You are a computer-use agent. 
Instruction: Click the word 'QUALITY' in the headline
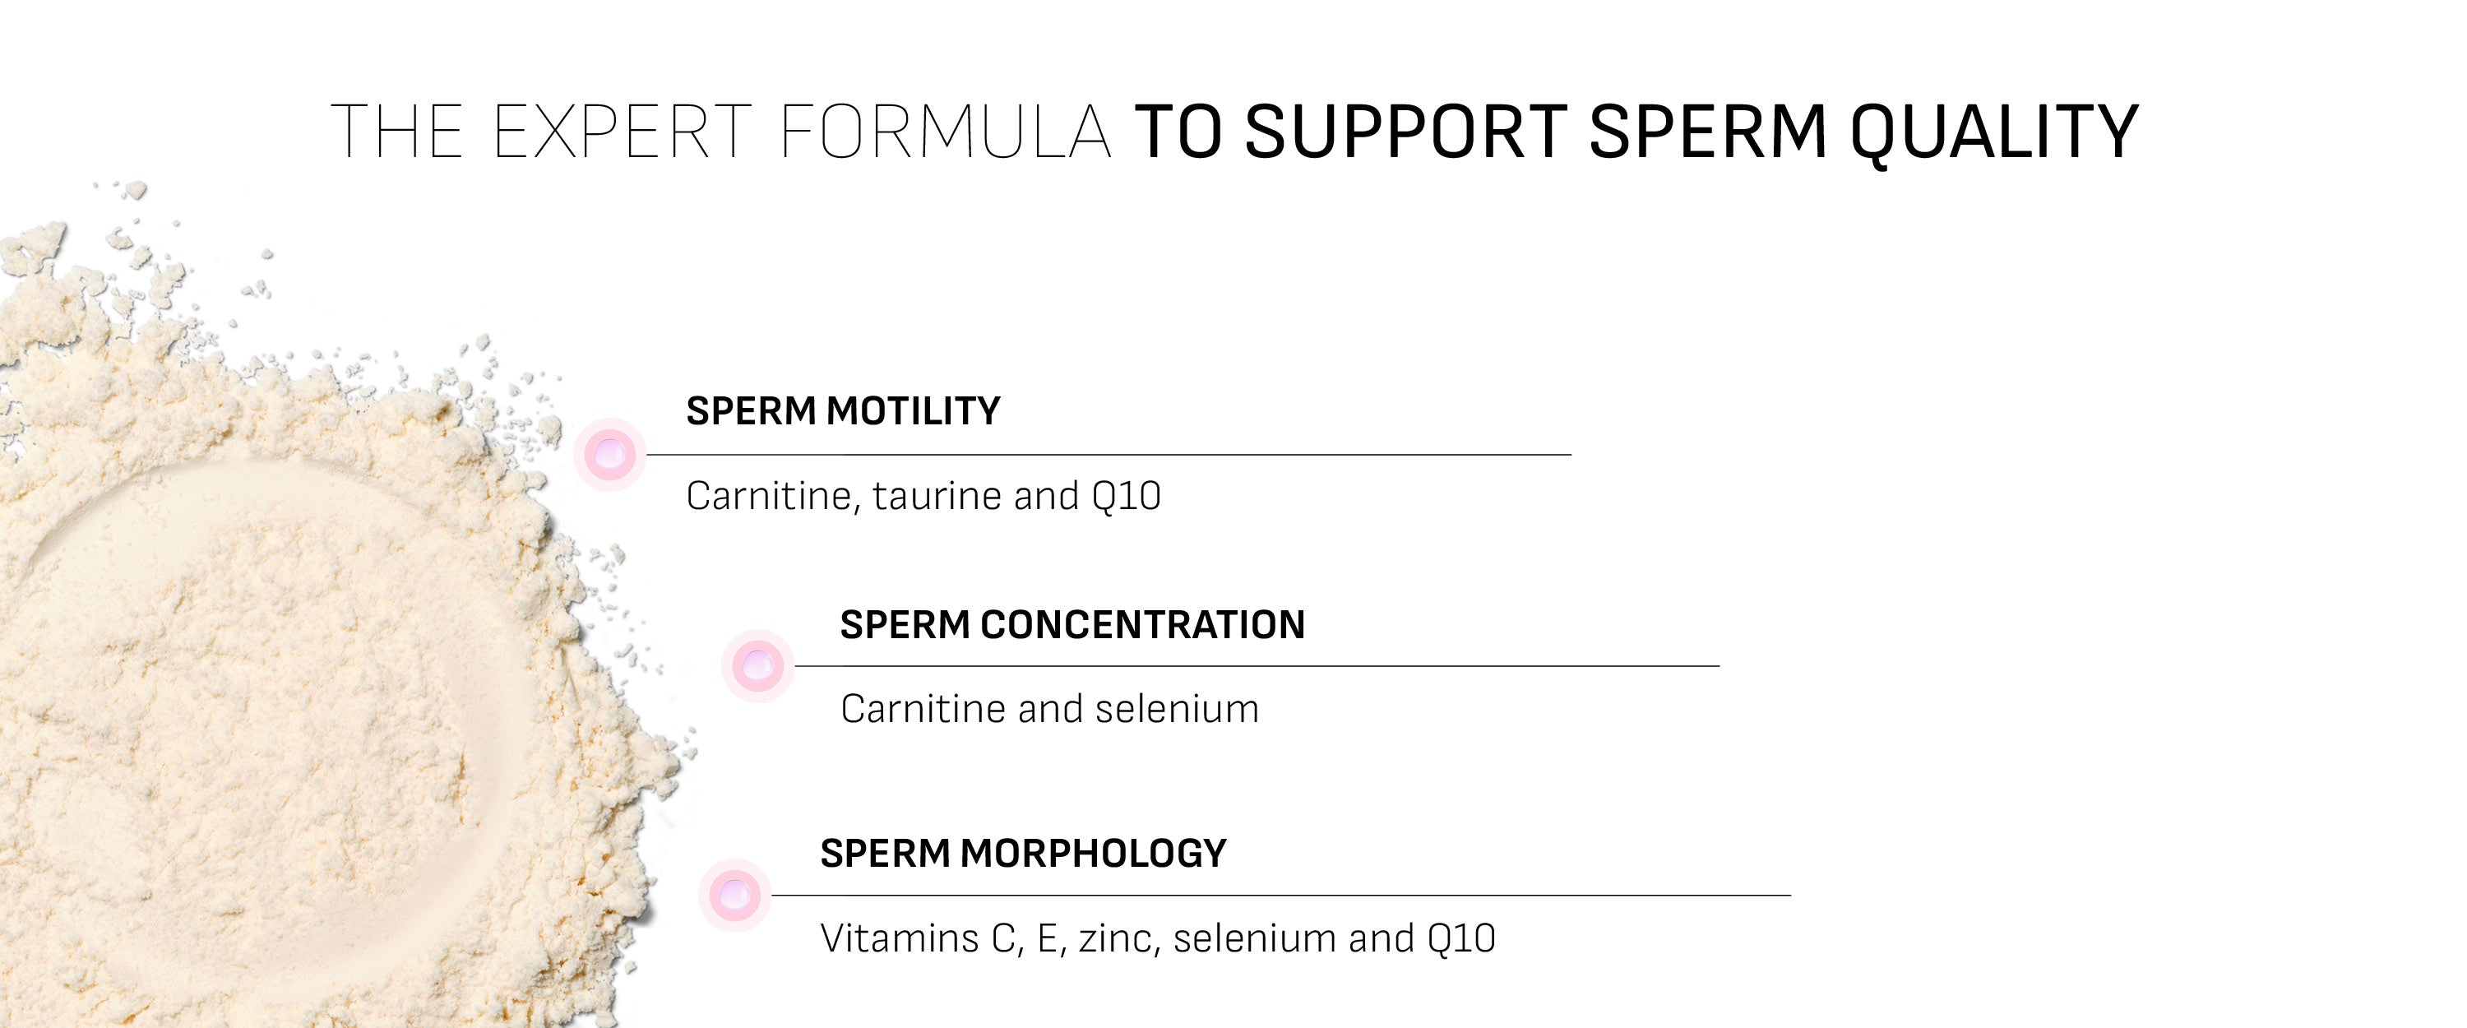click(x=1994, y=132)
